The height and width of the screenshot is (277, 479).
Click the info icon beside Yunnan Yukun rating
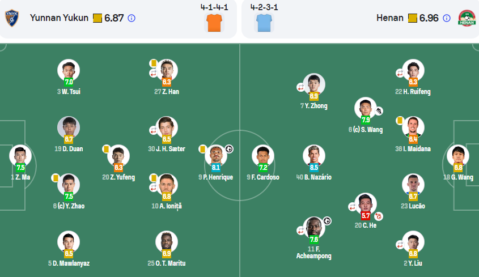[132, 18]
